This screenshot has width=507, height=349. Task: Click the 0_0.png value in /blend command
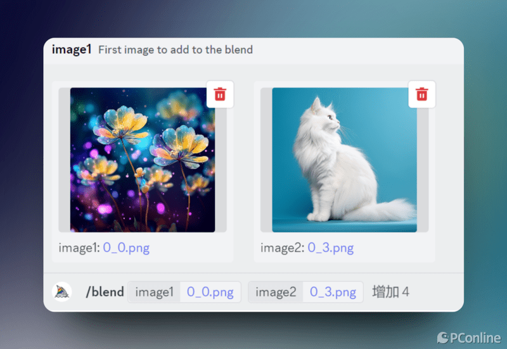click(x=210, y=292)
